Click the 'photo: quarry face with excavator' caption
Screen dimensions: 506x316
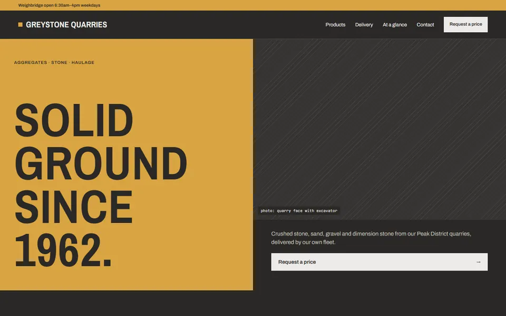pyautogui.click(x=299, y=211)
